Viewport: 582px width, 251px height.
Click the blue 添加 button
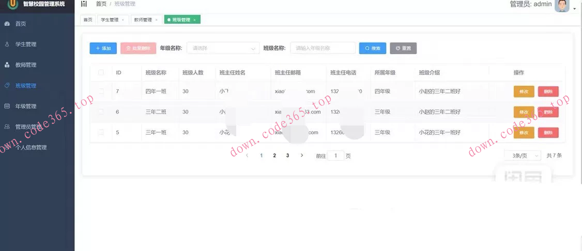tap(103, 48)
